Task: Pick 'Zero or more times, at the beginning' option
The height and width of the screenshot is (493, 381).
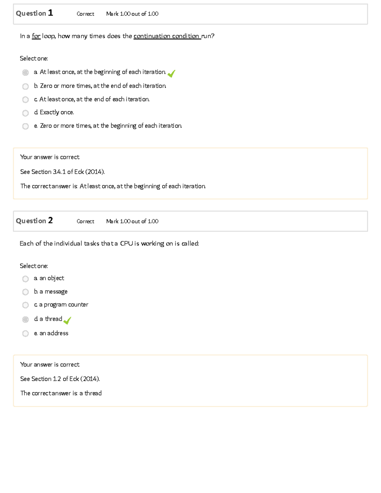Action: pyautogui.click(x=25, y=126)
